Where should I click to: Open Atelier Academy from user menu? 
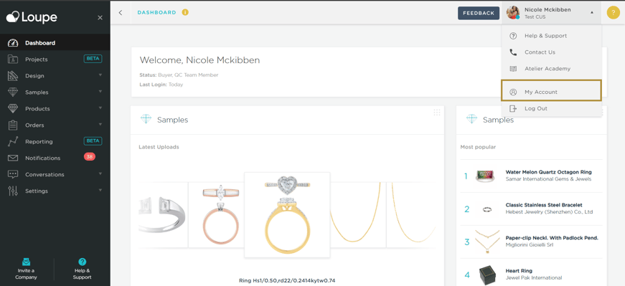[551, 69]
